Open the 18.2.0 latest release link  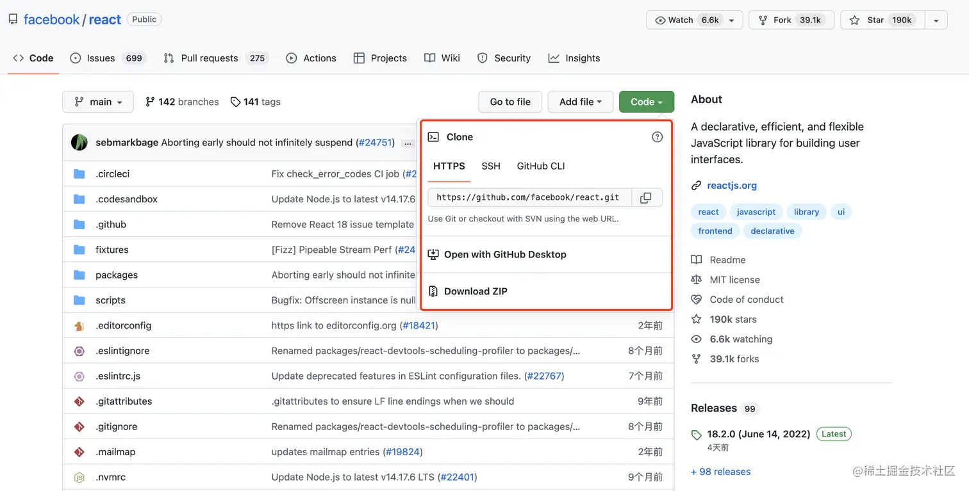click(759, 434)
